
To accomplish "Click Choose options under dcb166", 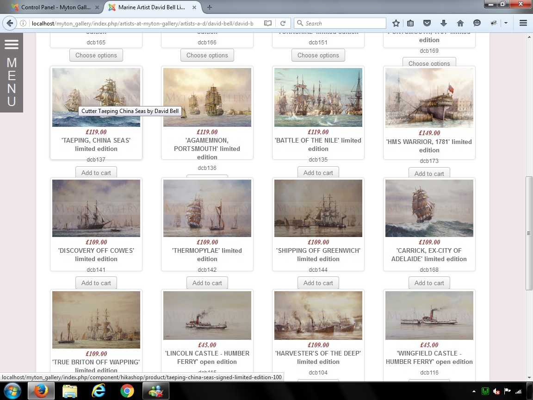I will [x=207, y=55].
